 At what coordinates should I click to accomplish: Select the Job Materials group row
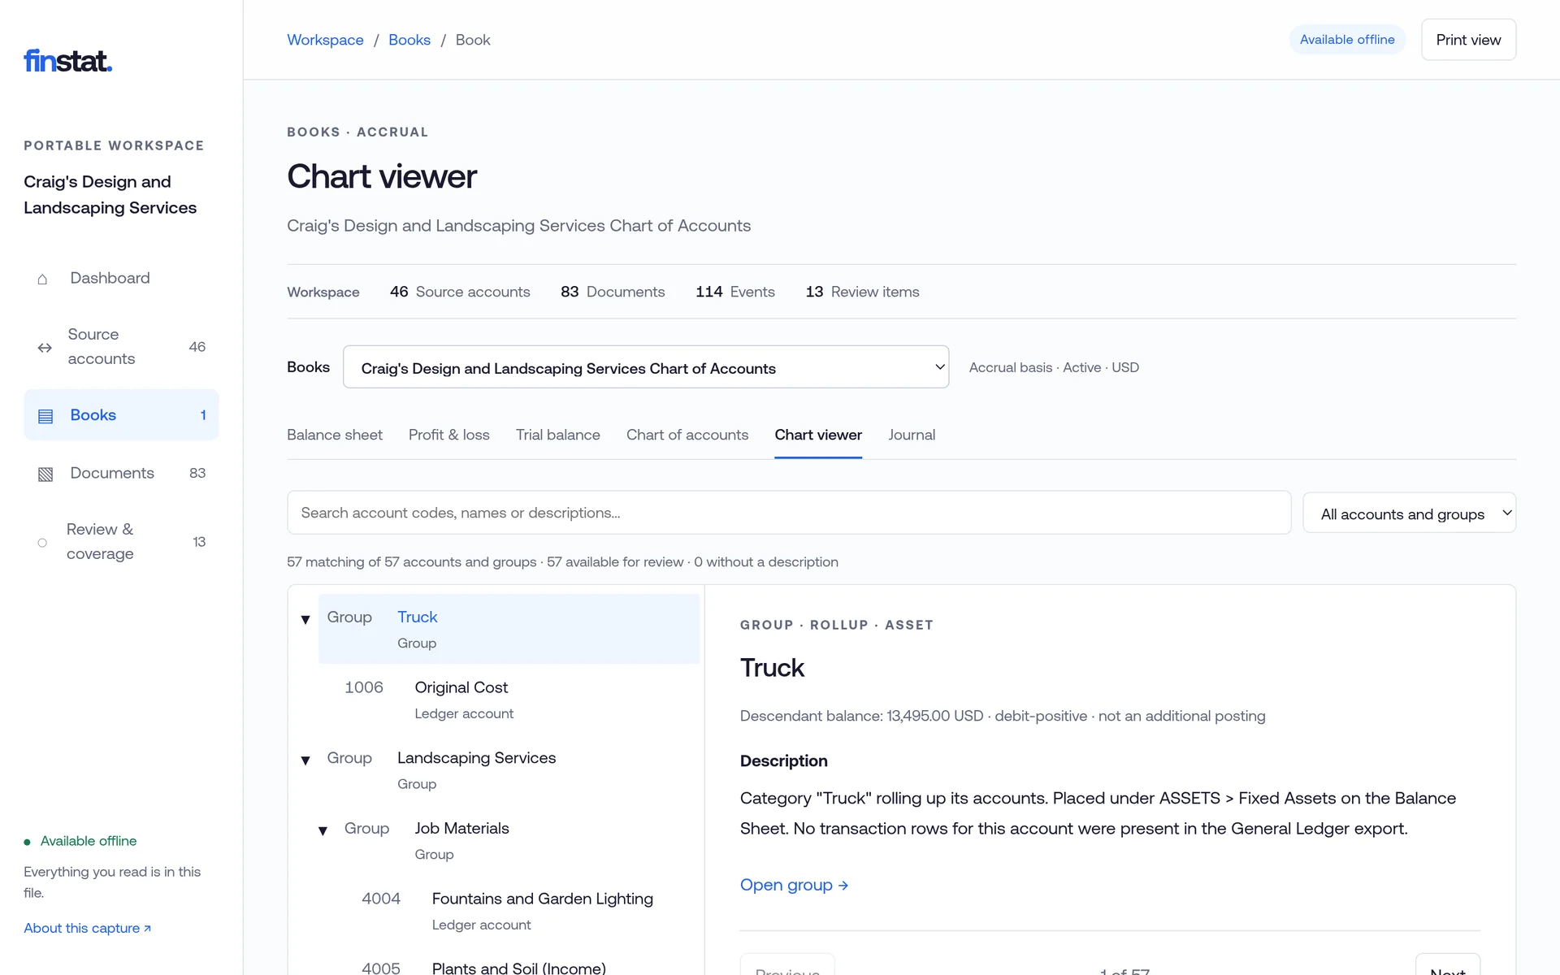coord(518,840)
